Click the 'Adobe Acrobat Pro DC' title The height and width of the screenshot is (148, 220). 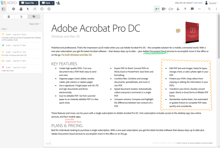point(96,28)
